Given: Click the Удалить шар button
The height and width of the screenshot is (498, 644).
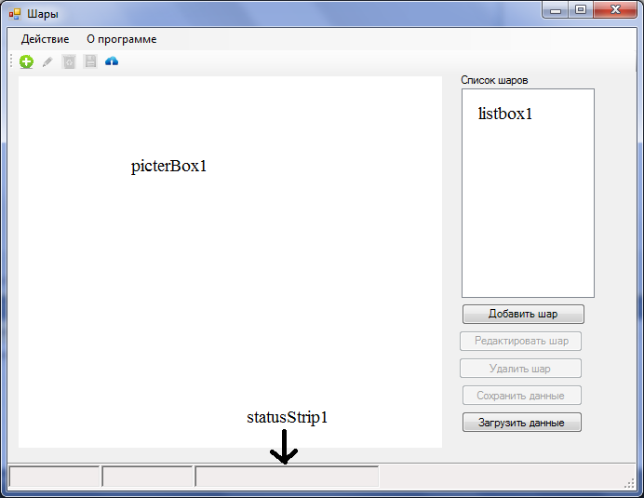Looking at the screenshot, I should pos(521,369).
